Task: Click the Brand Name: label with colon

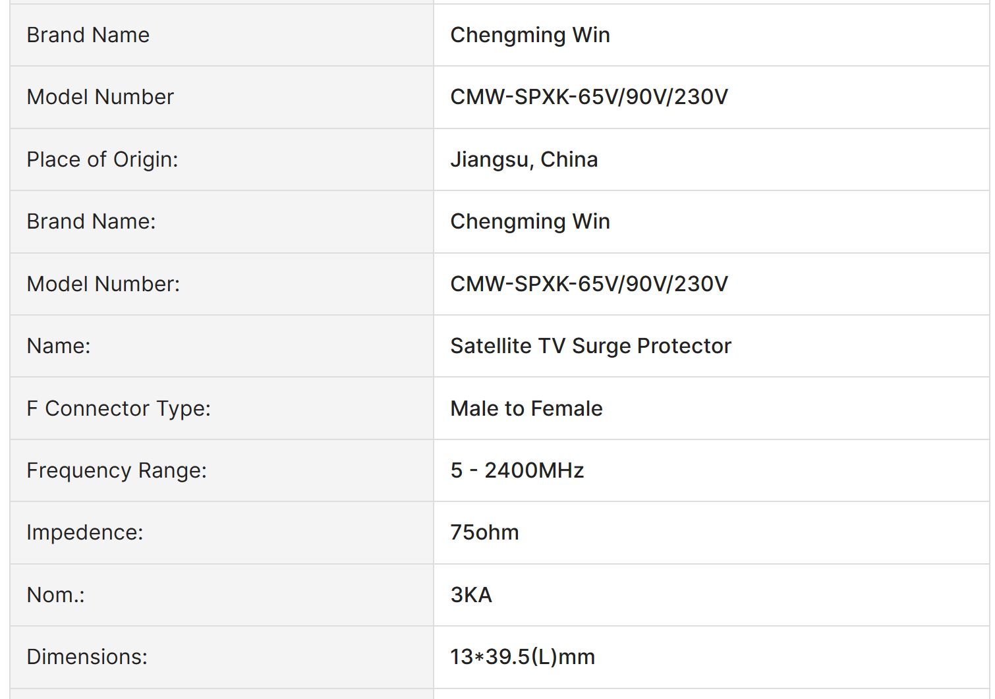Action: coord(91,221)
